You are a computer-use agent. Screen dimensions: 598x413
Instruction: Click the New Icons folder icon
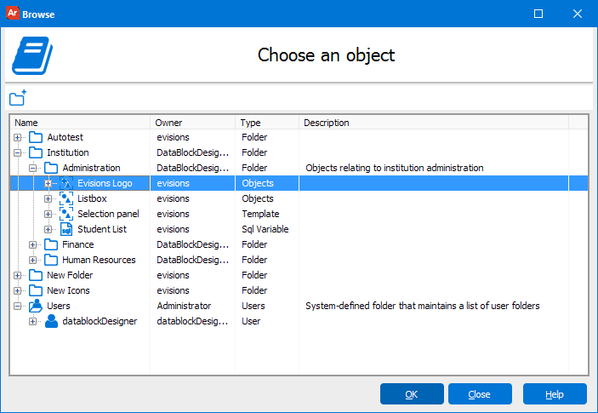(x=36, y=290)
